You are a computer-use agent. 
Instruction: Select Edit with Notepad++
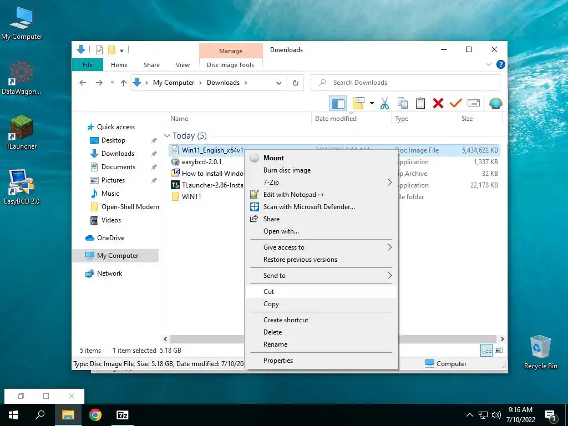pyautogui.click(x=321, y=195)
